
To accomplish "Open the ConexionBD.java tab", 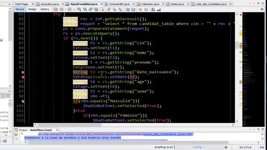I will [x=119, y=4].
